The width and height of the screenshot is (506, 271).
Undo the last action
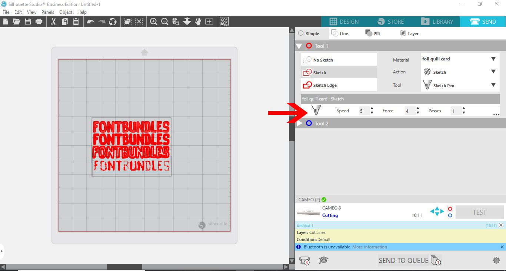(91, 22)
